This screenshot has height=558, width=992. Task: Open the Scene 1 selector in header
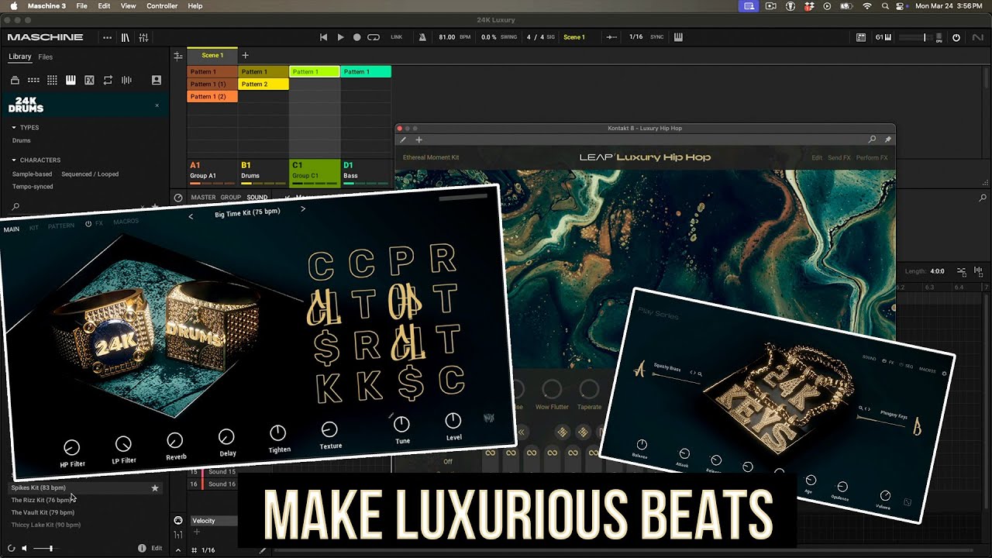point(574,37)
